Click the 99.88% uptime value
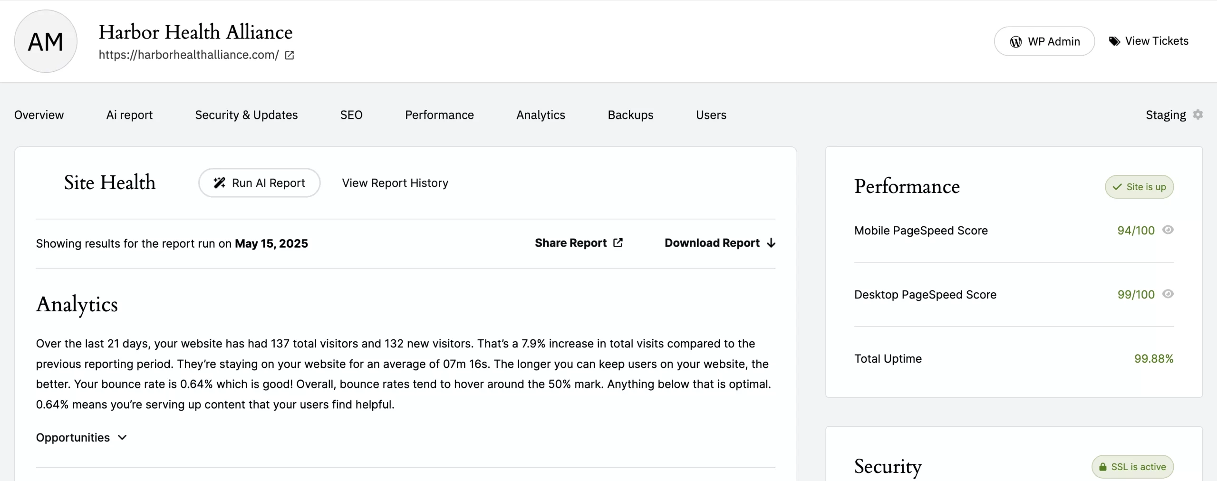 click(x=1154, y=359)
